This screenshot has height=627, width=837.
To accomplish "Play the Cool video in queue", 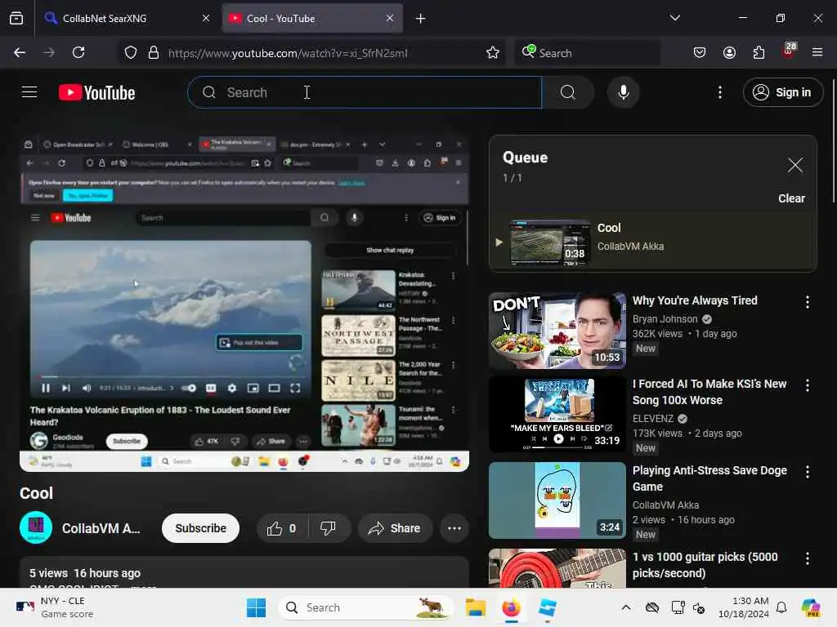I will pyautogui.click(x=652, y=242).
